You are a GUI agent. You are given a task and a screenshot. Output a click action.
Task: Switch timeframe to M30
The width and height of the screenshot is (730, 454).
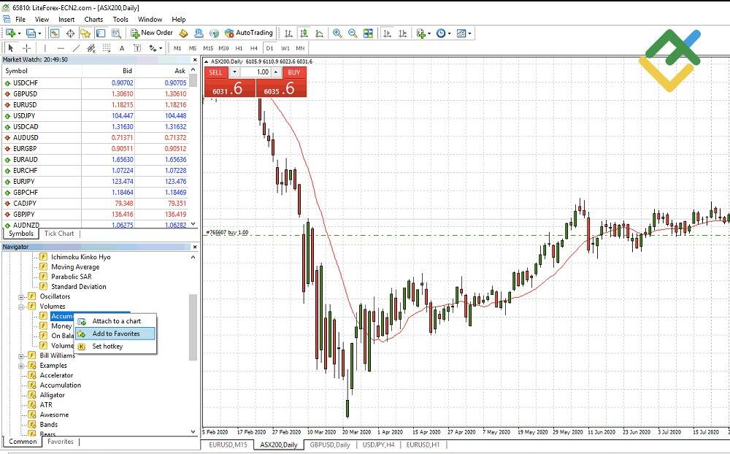tap(222, 47)
